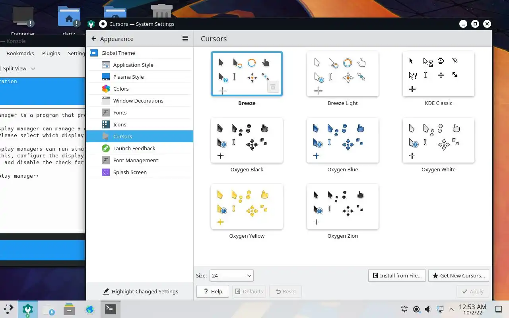The height and width of the screenshot is (318, 509).
Task: Select the KDE Classic cursor theme
Action: tap(439, 74)
